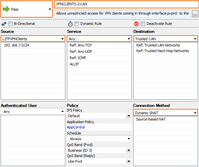Select the Ref: ICMP service entry
The height and width of the screenshot is (167, 199).
pos(99,58)
